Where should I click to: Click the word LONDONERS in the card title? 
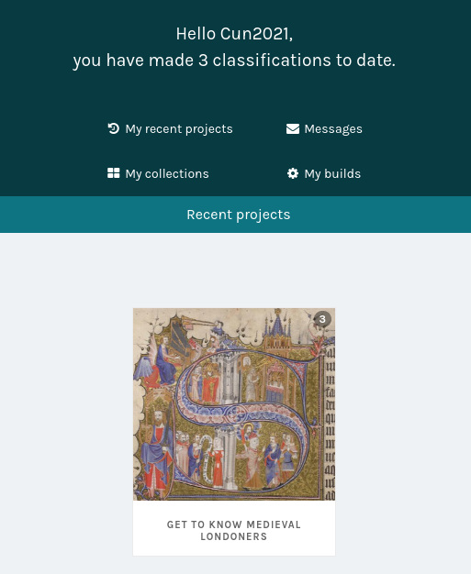(x=234, y=536)
